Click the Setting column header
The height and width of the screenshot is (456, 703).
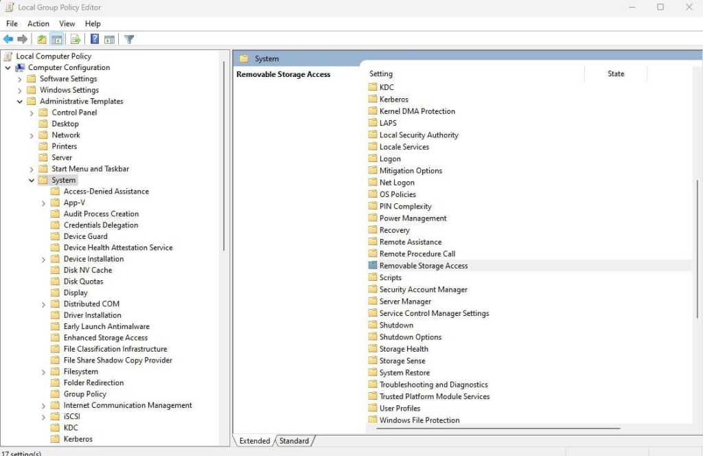point(381,73)
